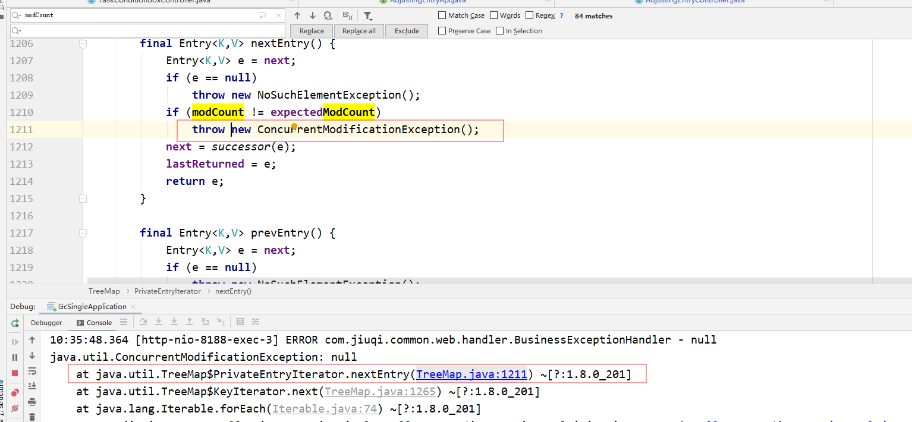This screenshot has width=912, height=422.
Task: Open the search filter dropdown
Action: tap(368, 15)
